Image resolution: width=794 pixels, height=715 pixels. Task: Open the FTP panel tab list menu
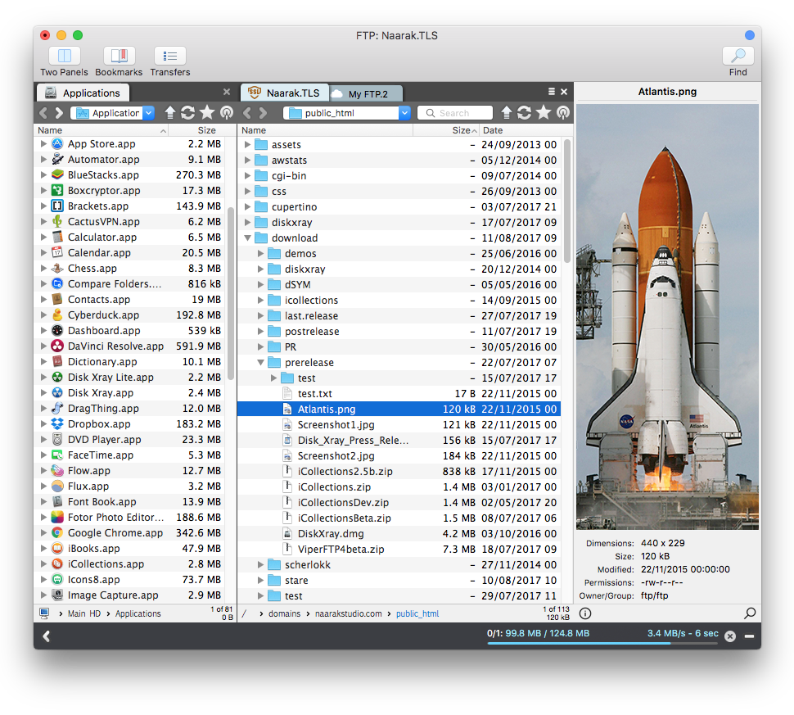click(x=552, y=91)
